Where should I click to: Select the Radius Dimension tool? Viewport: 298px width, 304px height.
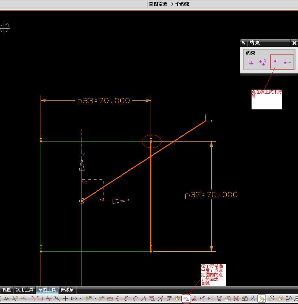[161, 299]
